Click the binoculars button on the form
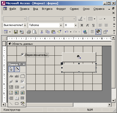Viewport: 117px width, 113px height. click(x=79, y=57)
